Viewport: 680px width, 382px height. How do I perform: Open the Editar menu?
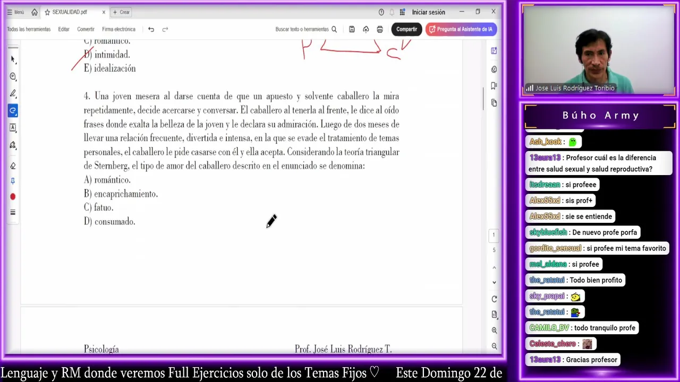pos(64,29)
